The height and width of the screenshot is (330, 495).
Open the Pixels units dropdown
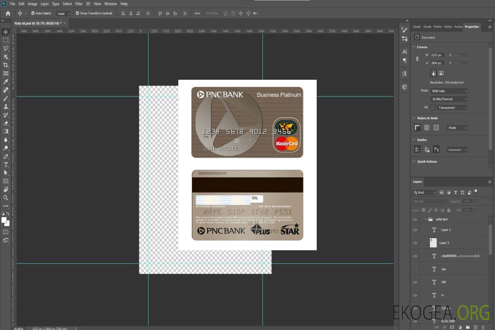click(457, 128)
